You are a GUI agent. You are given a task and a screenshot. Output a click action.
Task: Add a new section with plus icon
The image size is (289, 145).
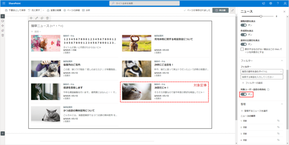point(3,16)
